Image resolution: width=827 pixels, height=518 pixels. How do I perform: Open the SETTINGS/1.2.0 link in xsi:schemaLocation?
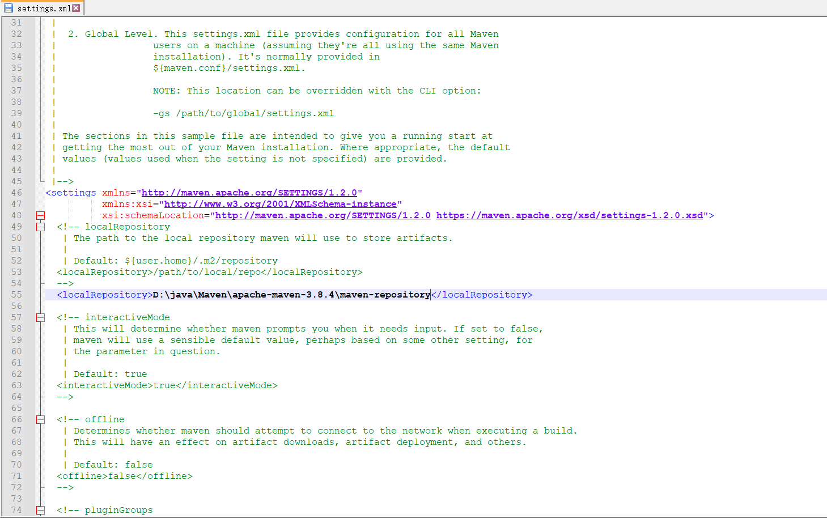tap(323, 215)
